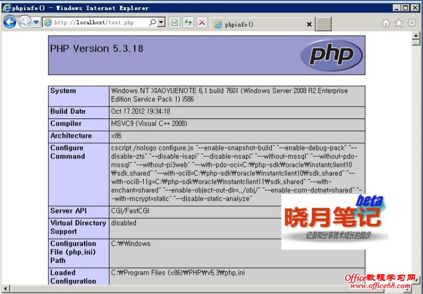The image size is (423, 294).
Task: Click the horizontal scrollbar left arrow
Action: click(x=6, y=288)
